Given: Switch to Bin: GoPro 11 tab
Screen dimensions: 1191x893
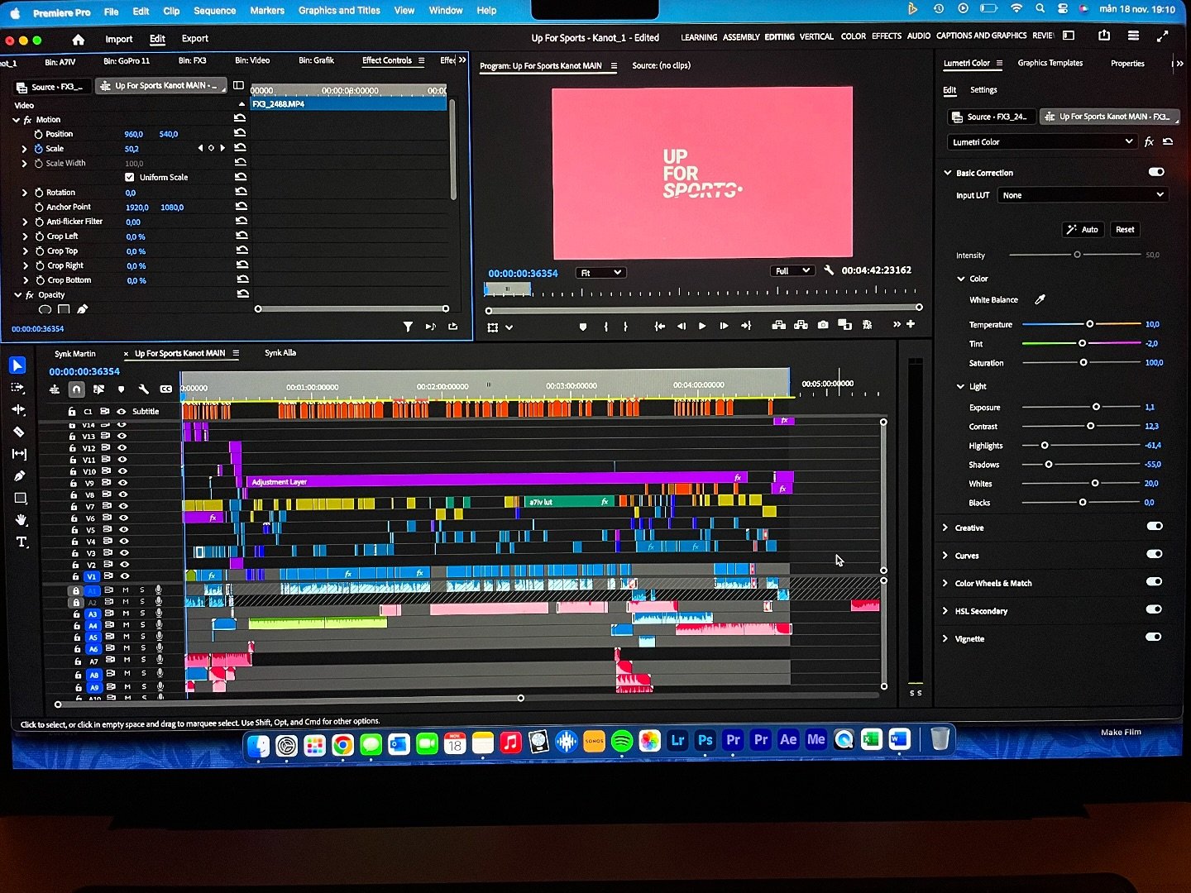Looking at the screenshot, I should tap(127, 61).
